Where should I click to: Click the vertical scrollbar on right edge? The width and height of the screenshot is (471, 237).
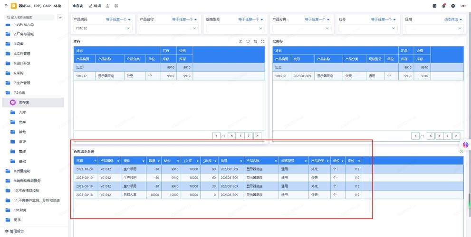click(469, 200)
